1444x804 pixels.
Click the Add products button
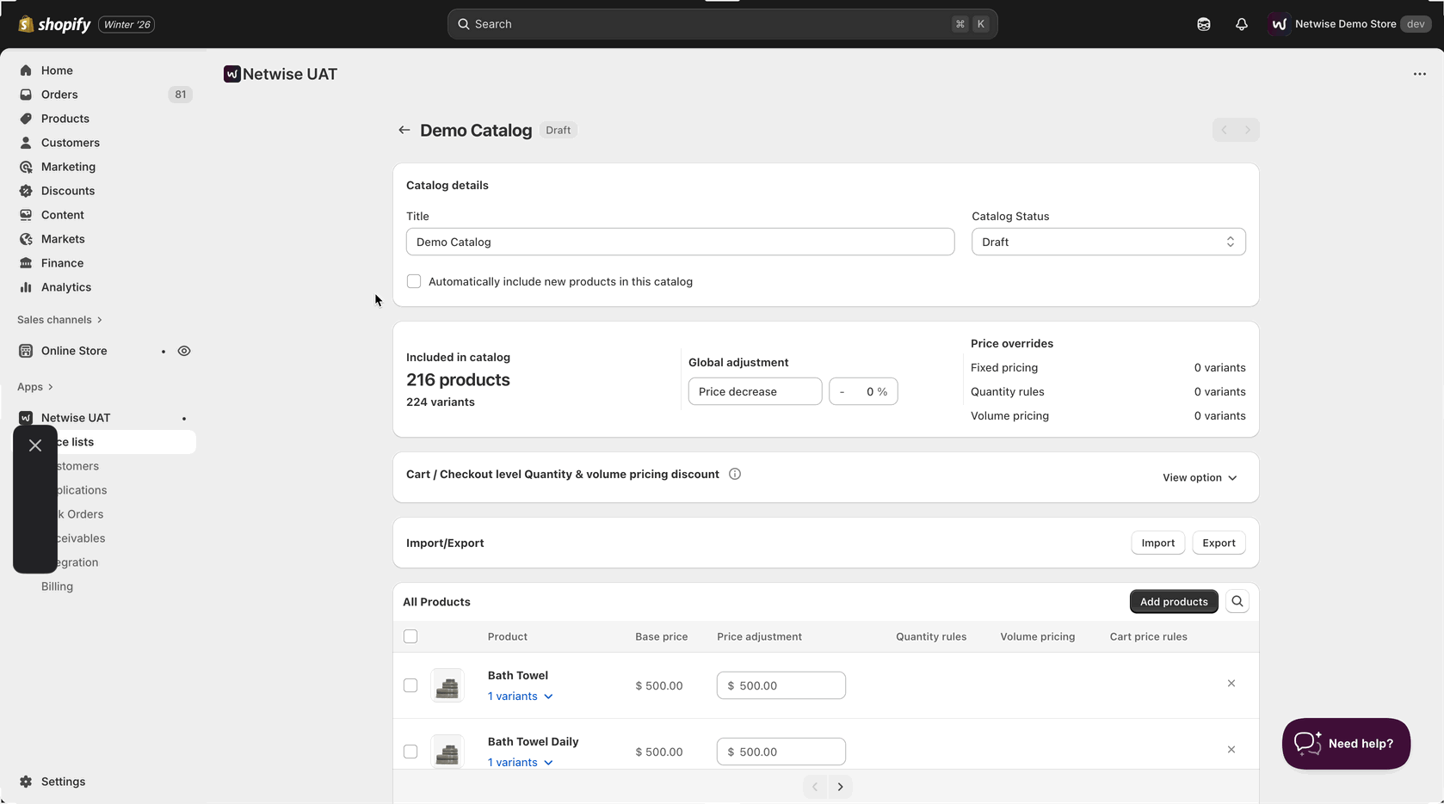point(1173,602)
